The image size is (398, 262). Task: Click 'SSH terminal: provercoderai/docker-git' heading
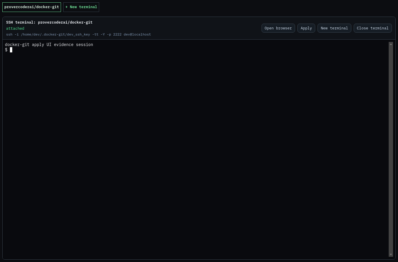pyautogui.click(x=49, y=22)
